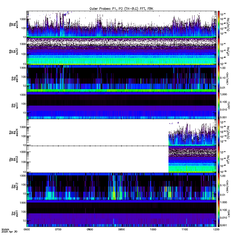Click the 0.001 tick on thc scm1 color bar
Image resolution: width=231 pixels, height=247 pixels.
point(224,225)
